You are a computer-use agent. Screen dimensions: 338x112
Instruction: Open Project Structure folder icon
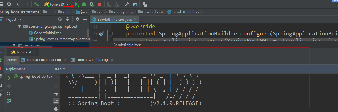point(135,4)
